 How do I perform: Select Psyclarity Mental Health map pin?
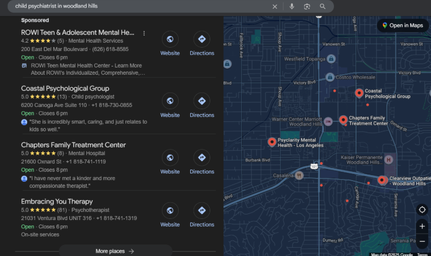point(272,142)
